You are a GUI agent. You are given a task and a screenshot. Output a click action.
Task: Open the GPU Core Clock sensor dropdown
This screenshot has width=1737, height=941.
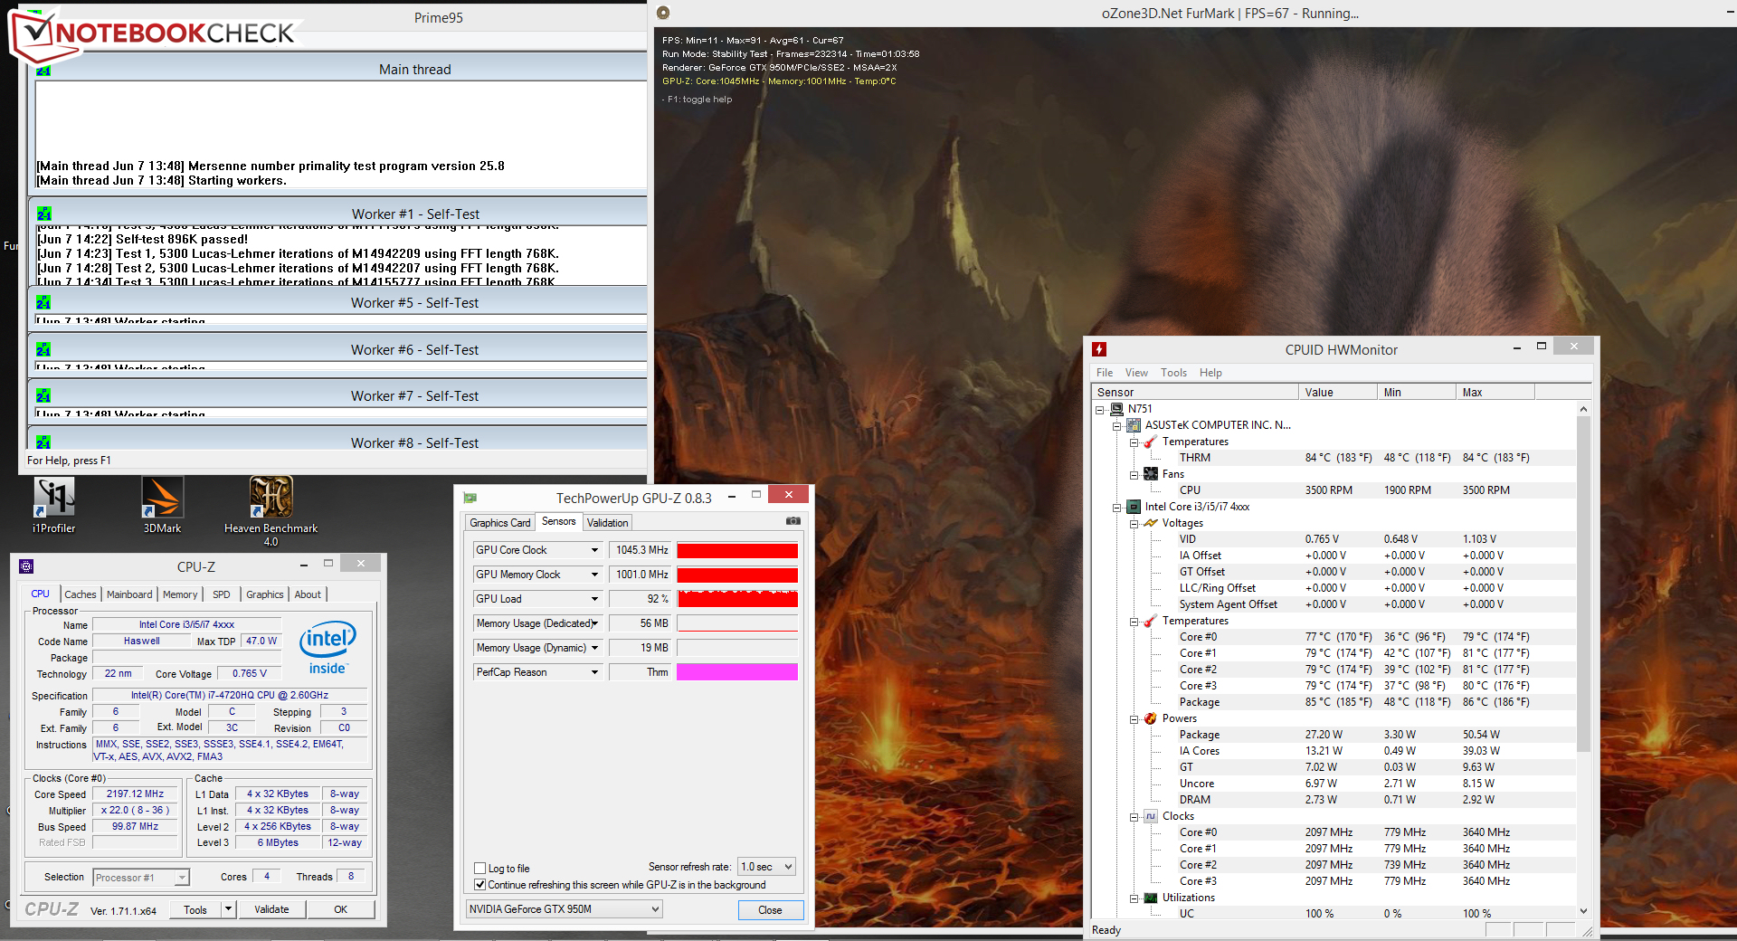coord(594,550)
